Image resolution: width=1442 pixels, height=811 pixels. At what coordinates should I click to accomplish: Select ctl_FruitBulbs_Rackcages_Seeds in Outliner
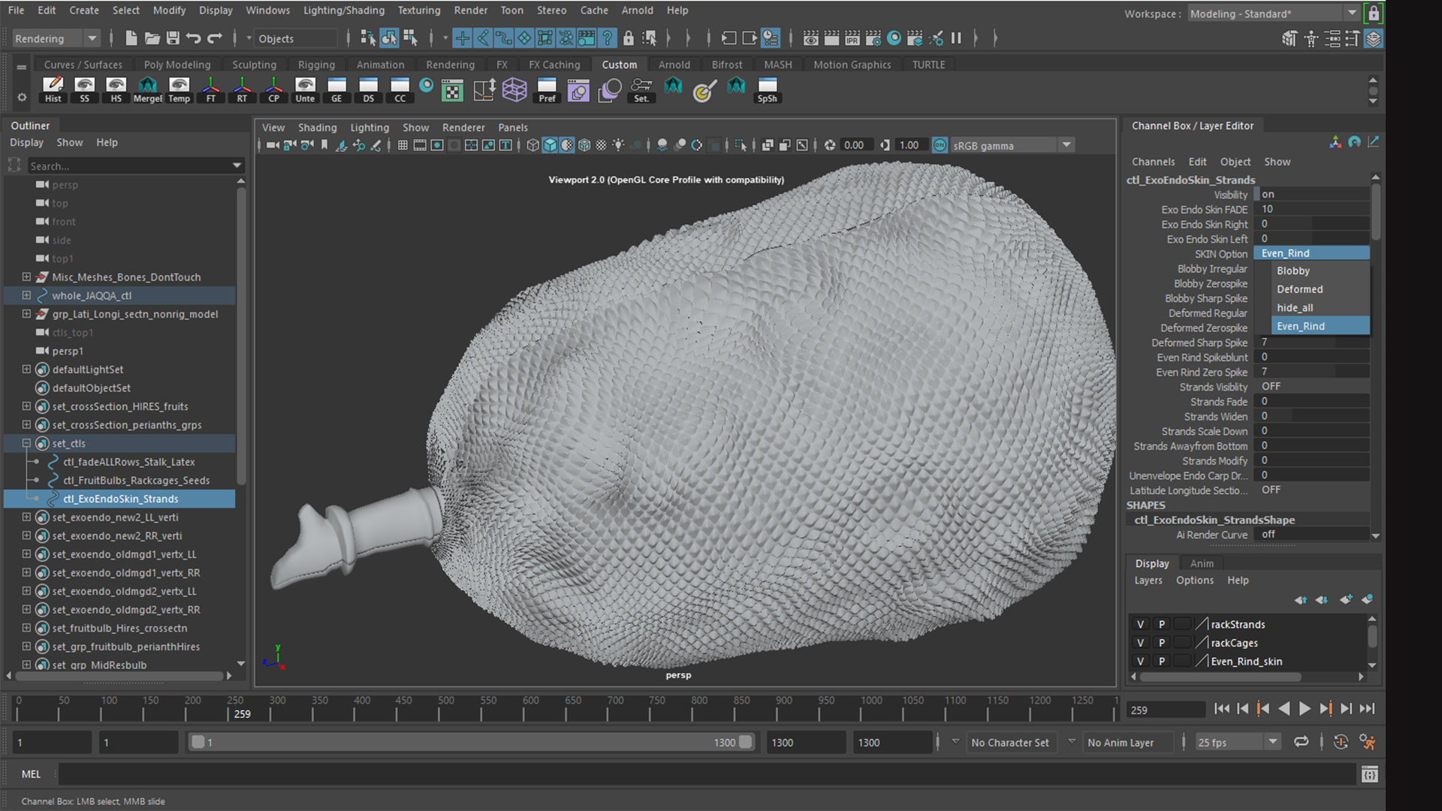[136, 481]
